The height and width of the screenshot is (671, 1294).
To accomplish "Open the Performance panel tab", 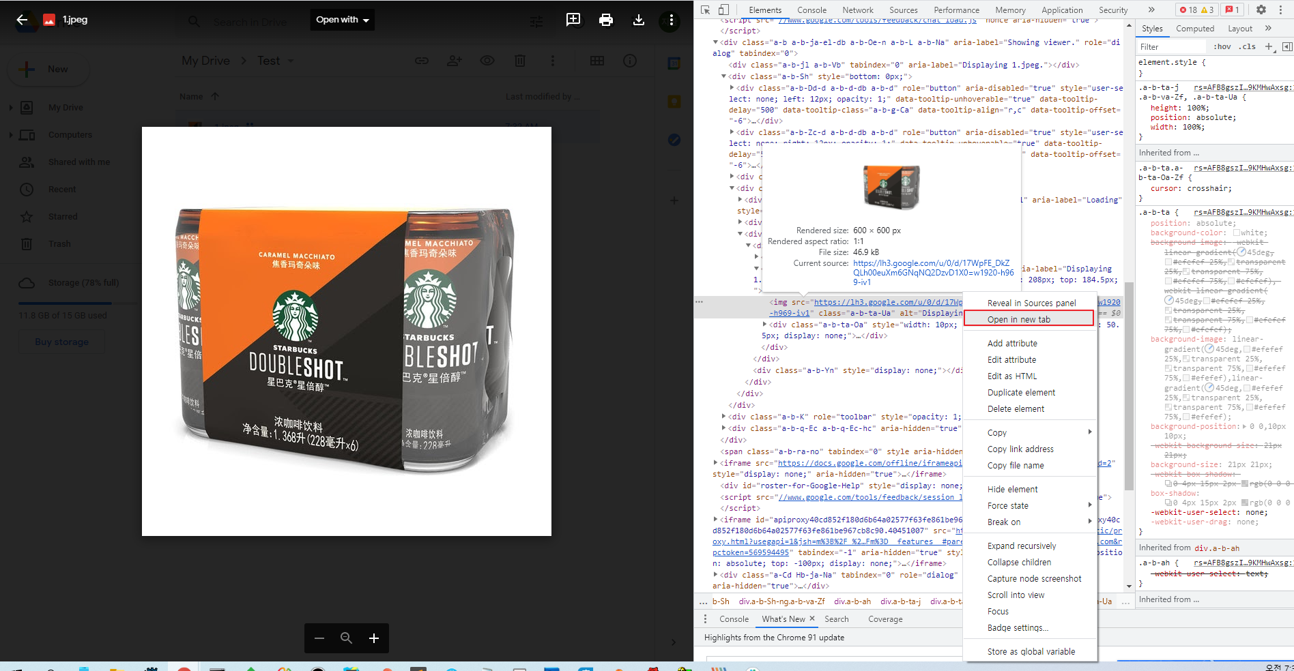I will 957,10.
